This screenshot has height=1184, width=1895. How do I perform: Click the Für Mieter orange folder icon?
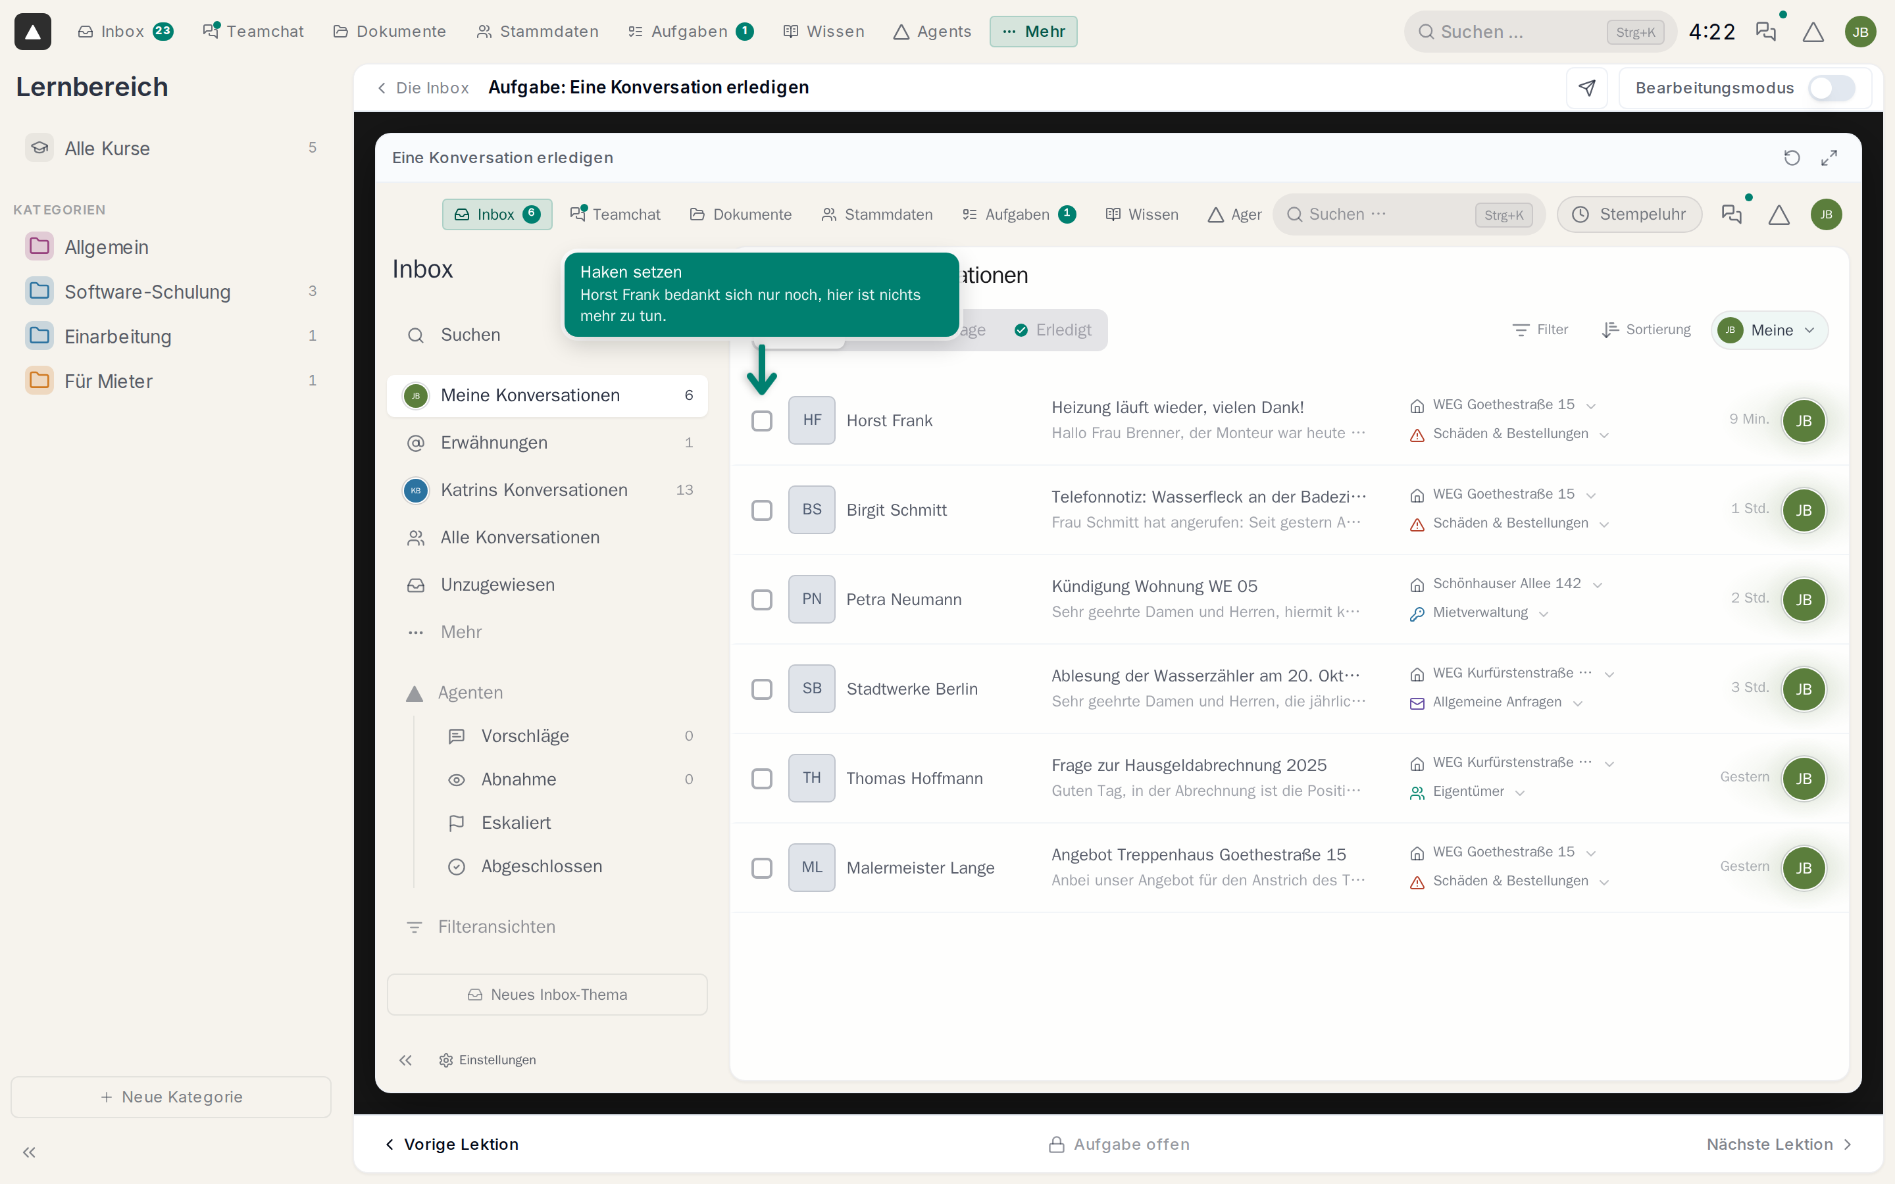coord(39,381)
